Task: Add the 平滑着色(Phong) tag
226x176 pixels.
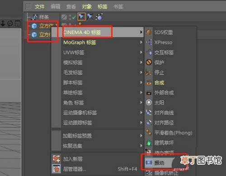Action: [x=174, y=133]
